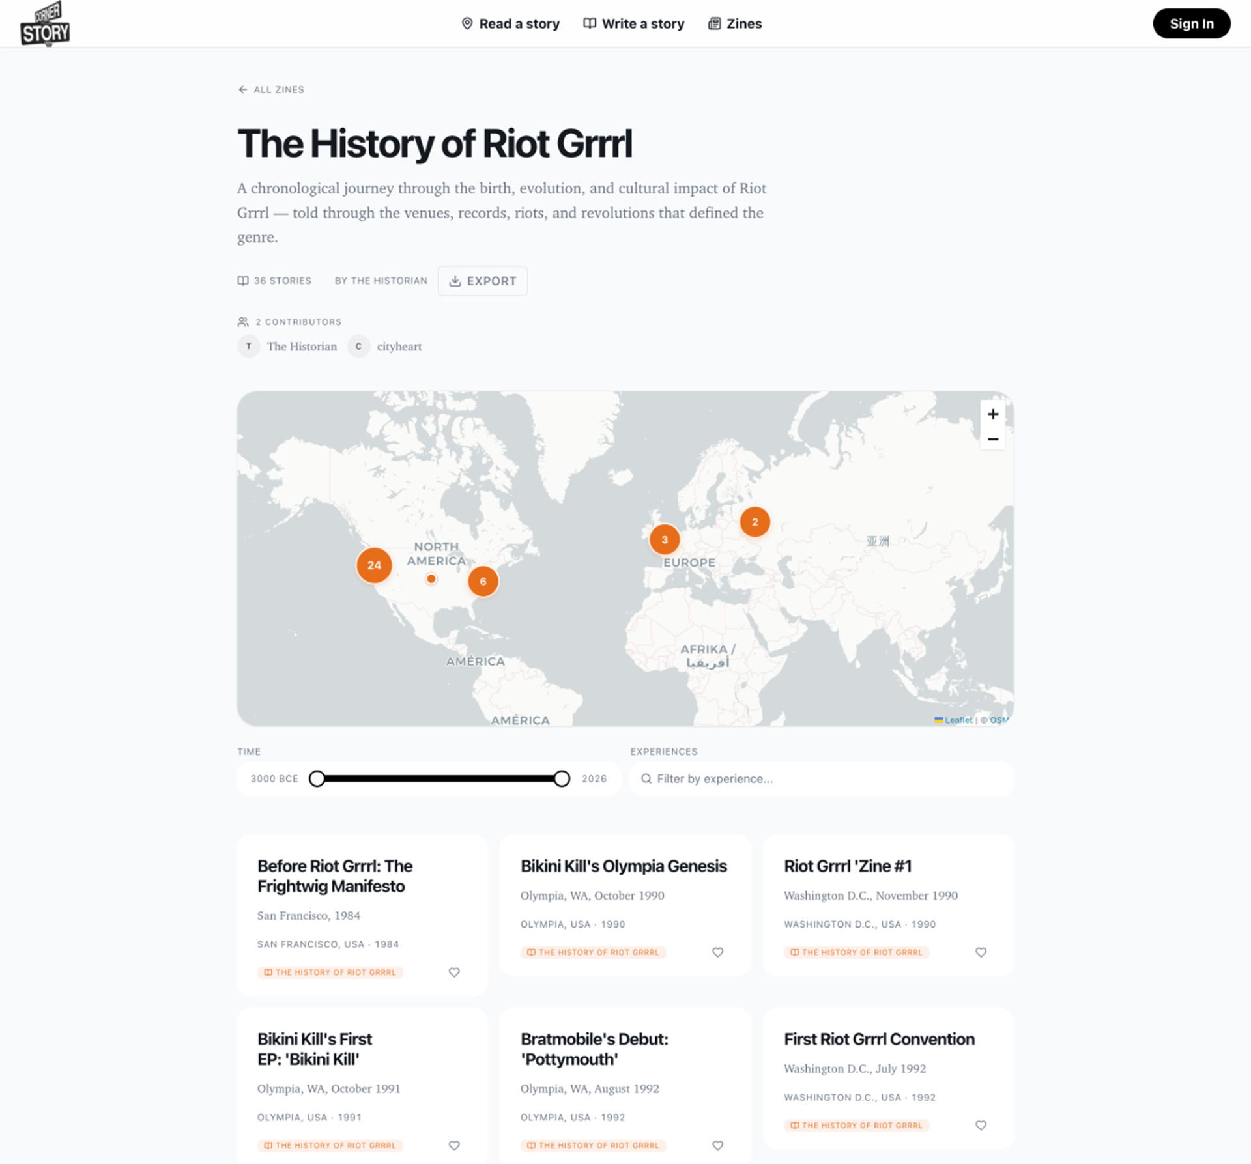The image size is (1251, 1164).
Task: Click cityheart avatar circle C
Action: [358, 347]
